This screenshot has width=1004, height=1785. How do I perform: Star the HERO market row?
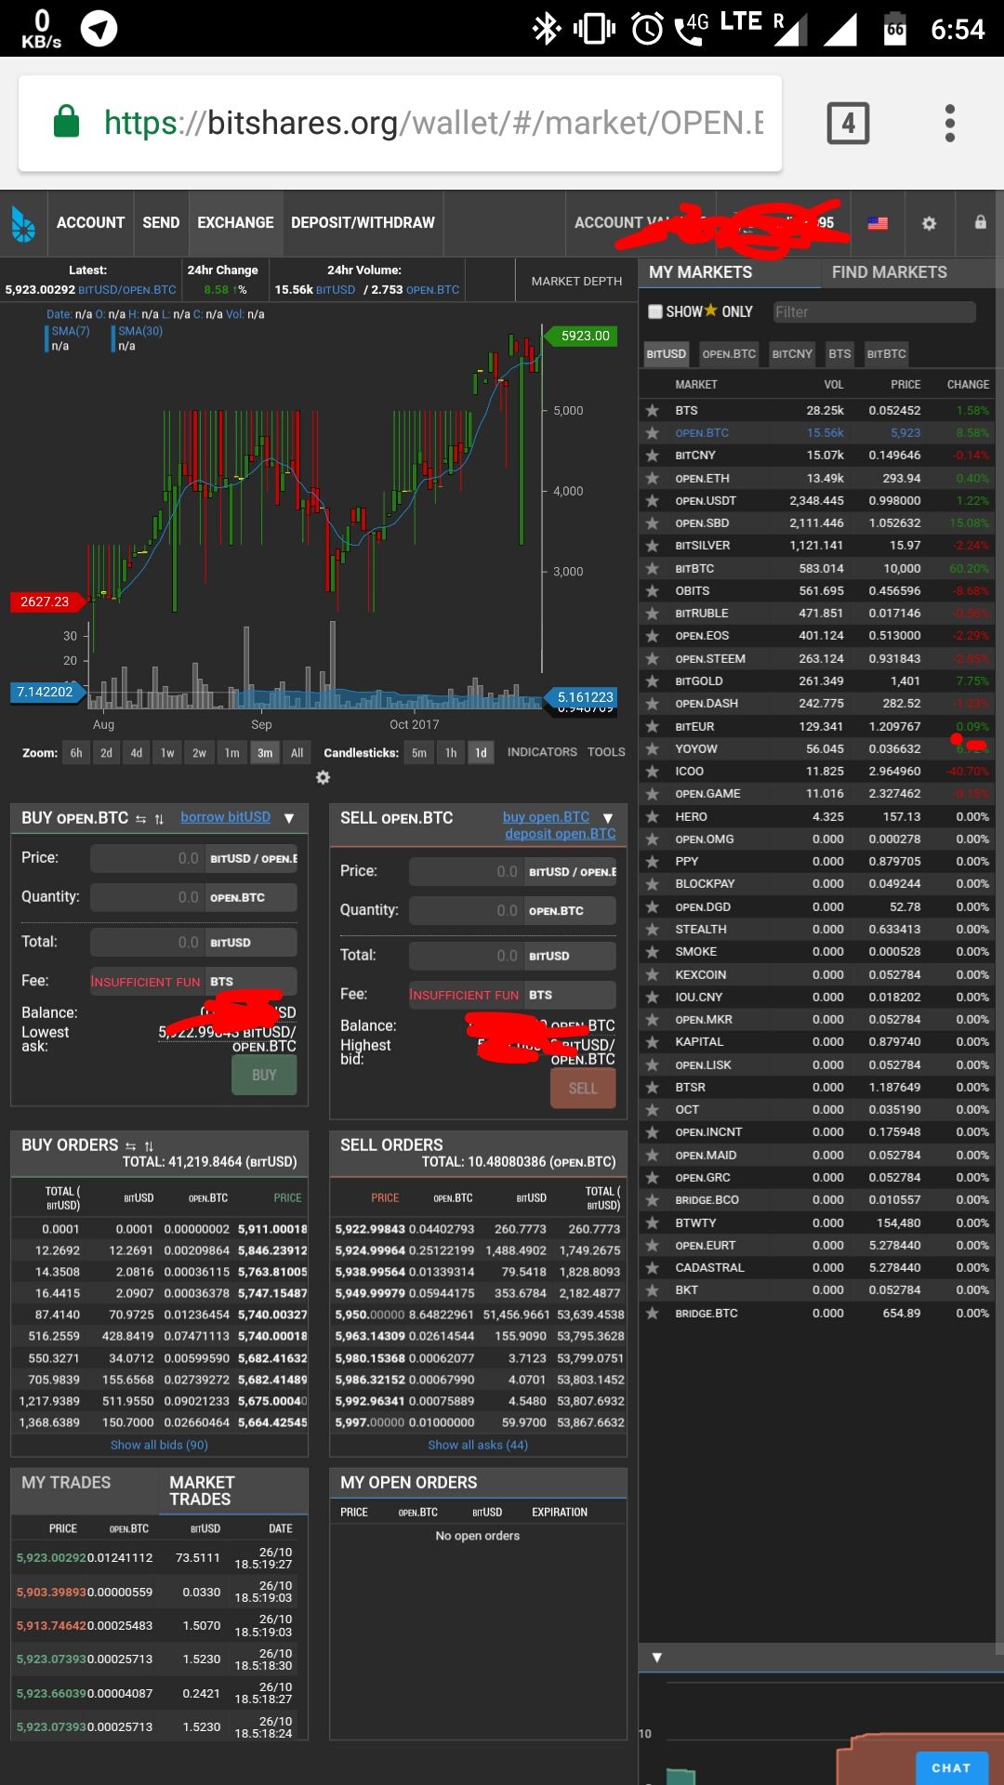point(653,816)
